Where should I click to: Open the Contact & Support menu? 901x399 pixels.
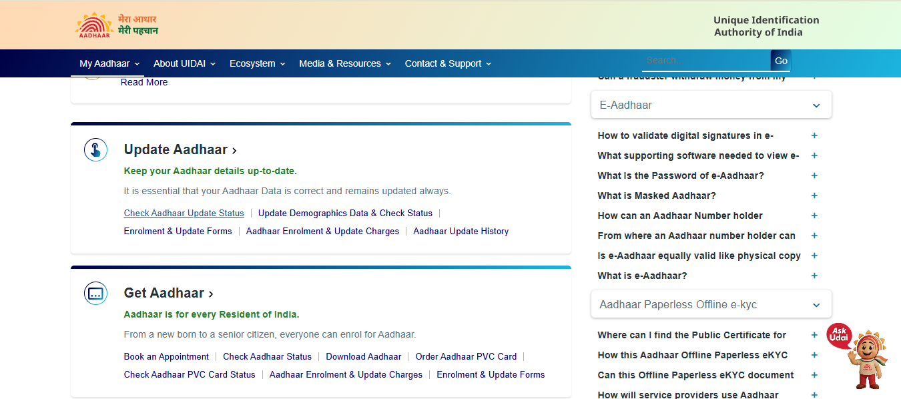click(x=448, y=63)
